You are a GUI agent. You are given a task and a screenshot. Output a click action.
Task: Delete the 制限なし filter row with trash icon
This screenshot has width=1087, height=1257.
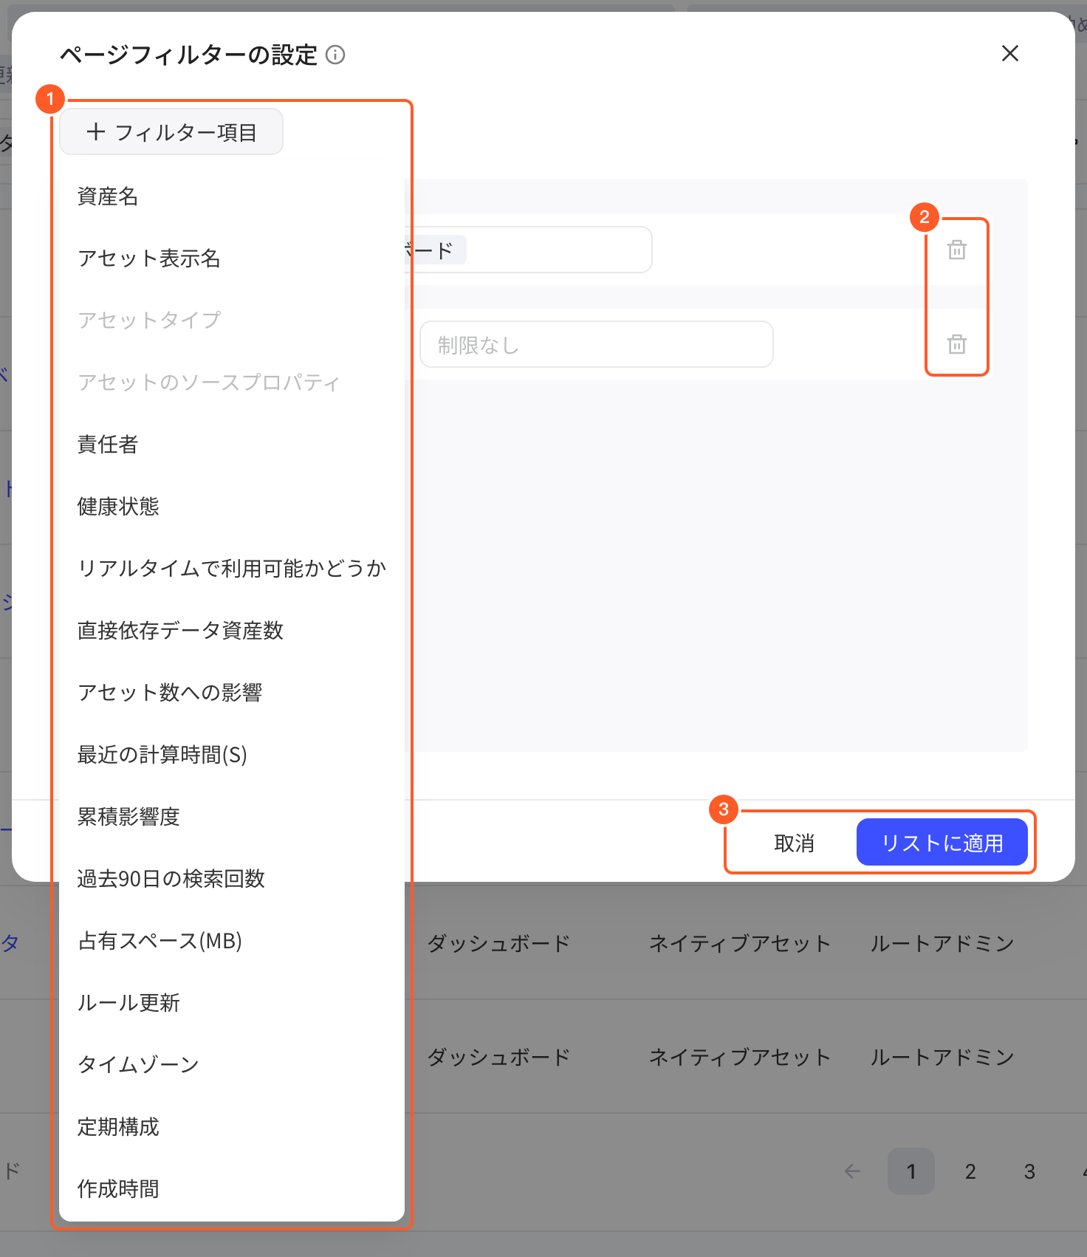pyautogui.click(x=957, y=344)
